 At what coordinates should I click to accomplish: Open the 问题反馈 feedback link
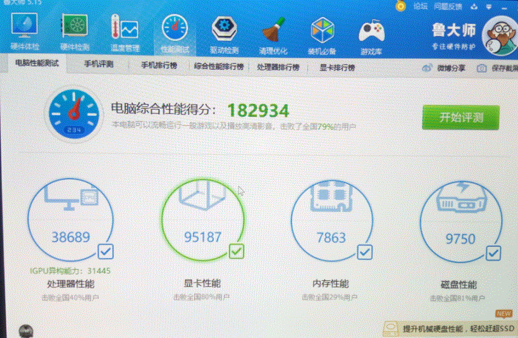tap(448, 6)
